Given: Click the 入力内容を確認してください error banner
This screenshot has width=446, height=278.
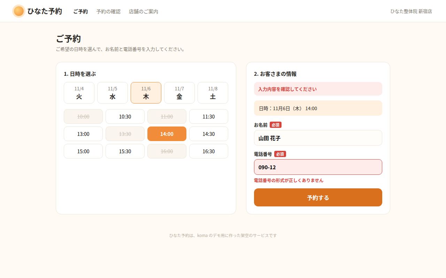Looking at the screenshot, I should tap(318, 89).
